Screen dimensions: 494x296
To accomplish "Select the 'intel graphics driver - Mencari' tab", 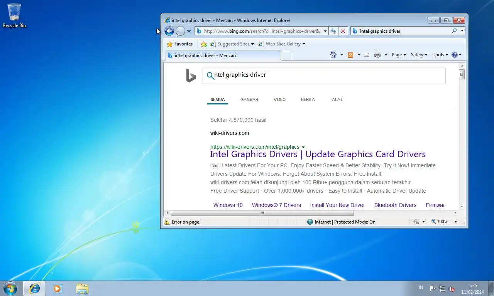I will pos(223,55).
